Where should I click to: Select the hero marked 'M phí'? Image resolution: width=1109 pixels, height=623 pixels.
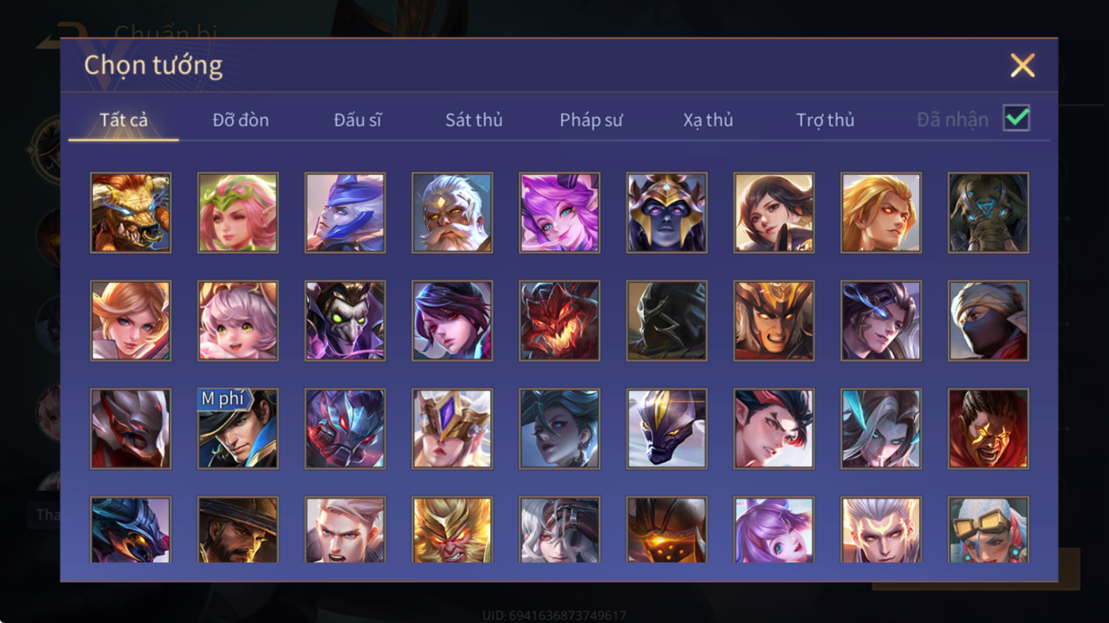point(238,428)
